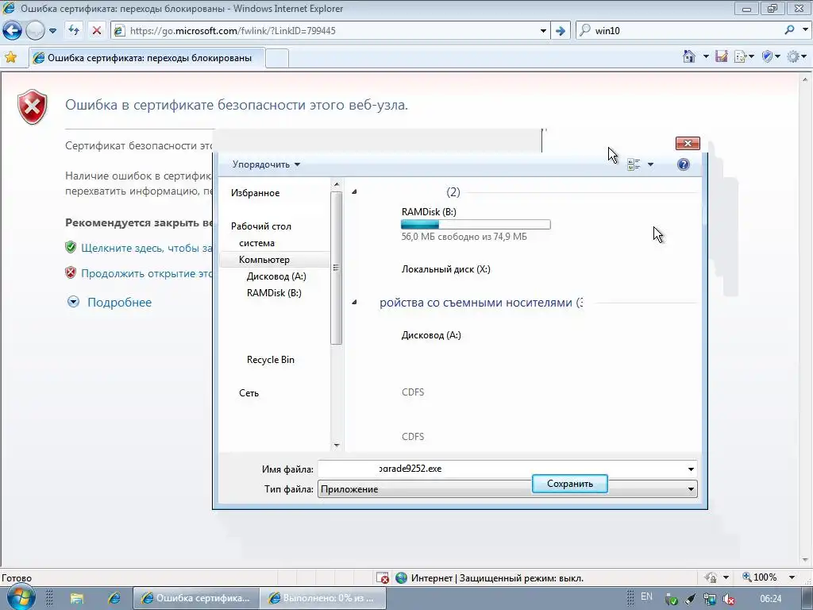Select Локальный диск (X:) in file list
813x610 pixels.
[446, 268]
